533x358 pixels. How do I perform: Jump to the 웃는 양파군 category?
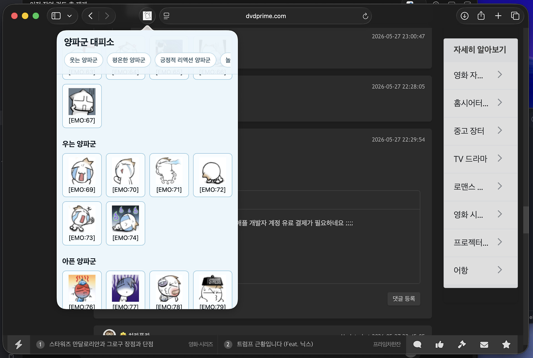(x=84, y=60)
